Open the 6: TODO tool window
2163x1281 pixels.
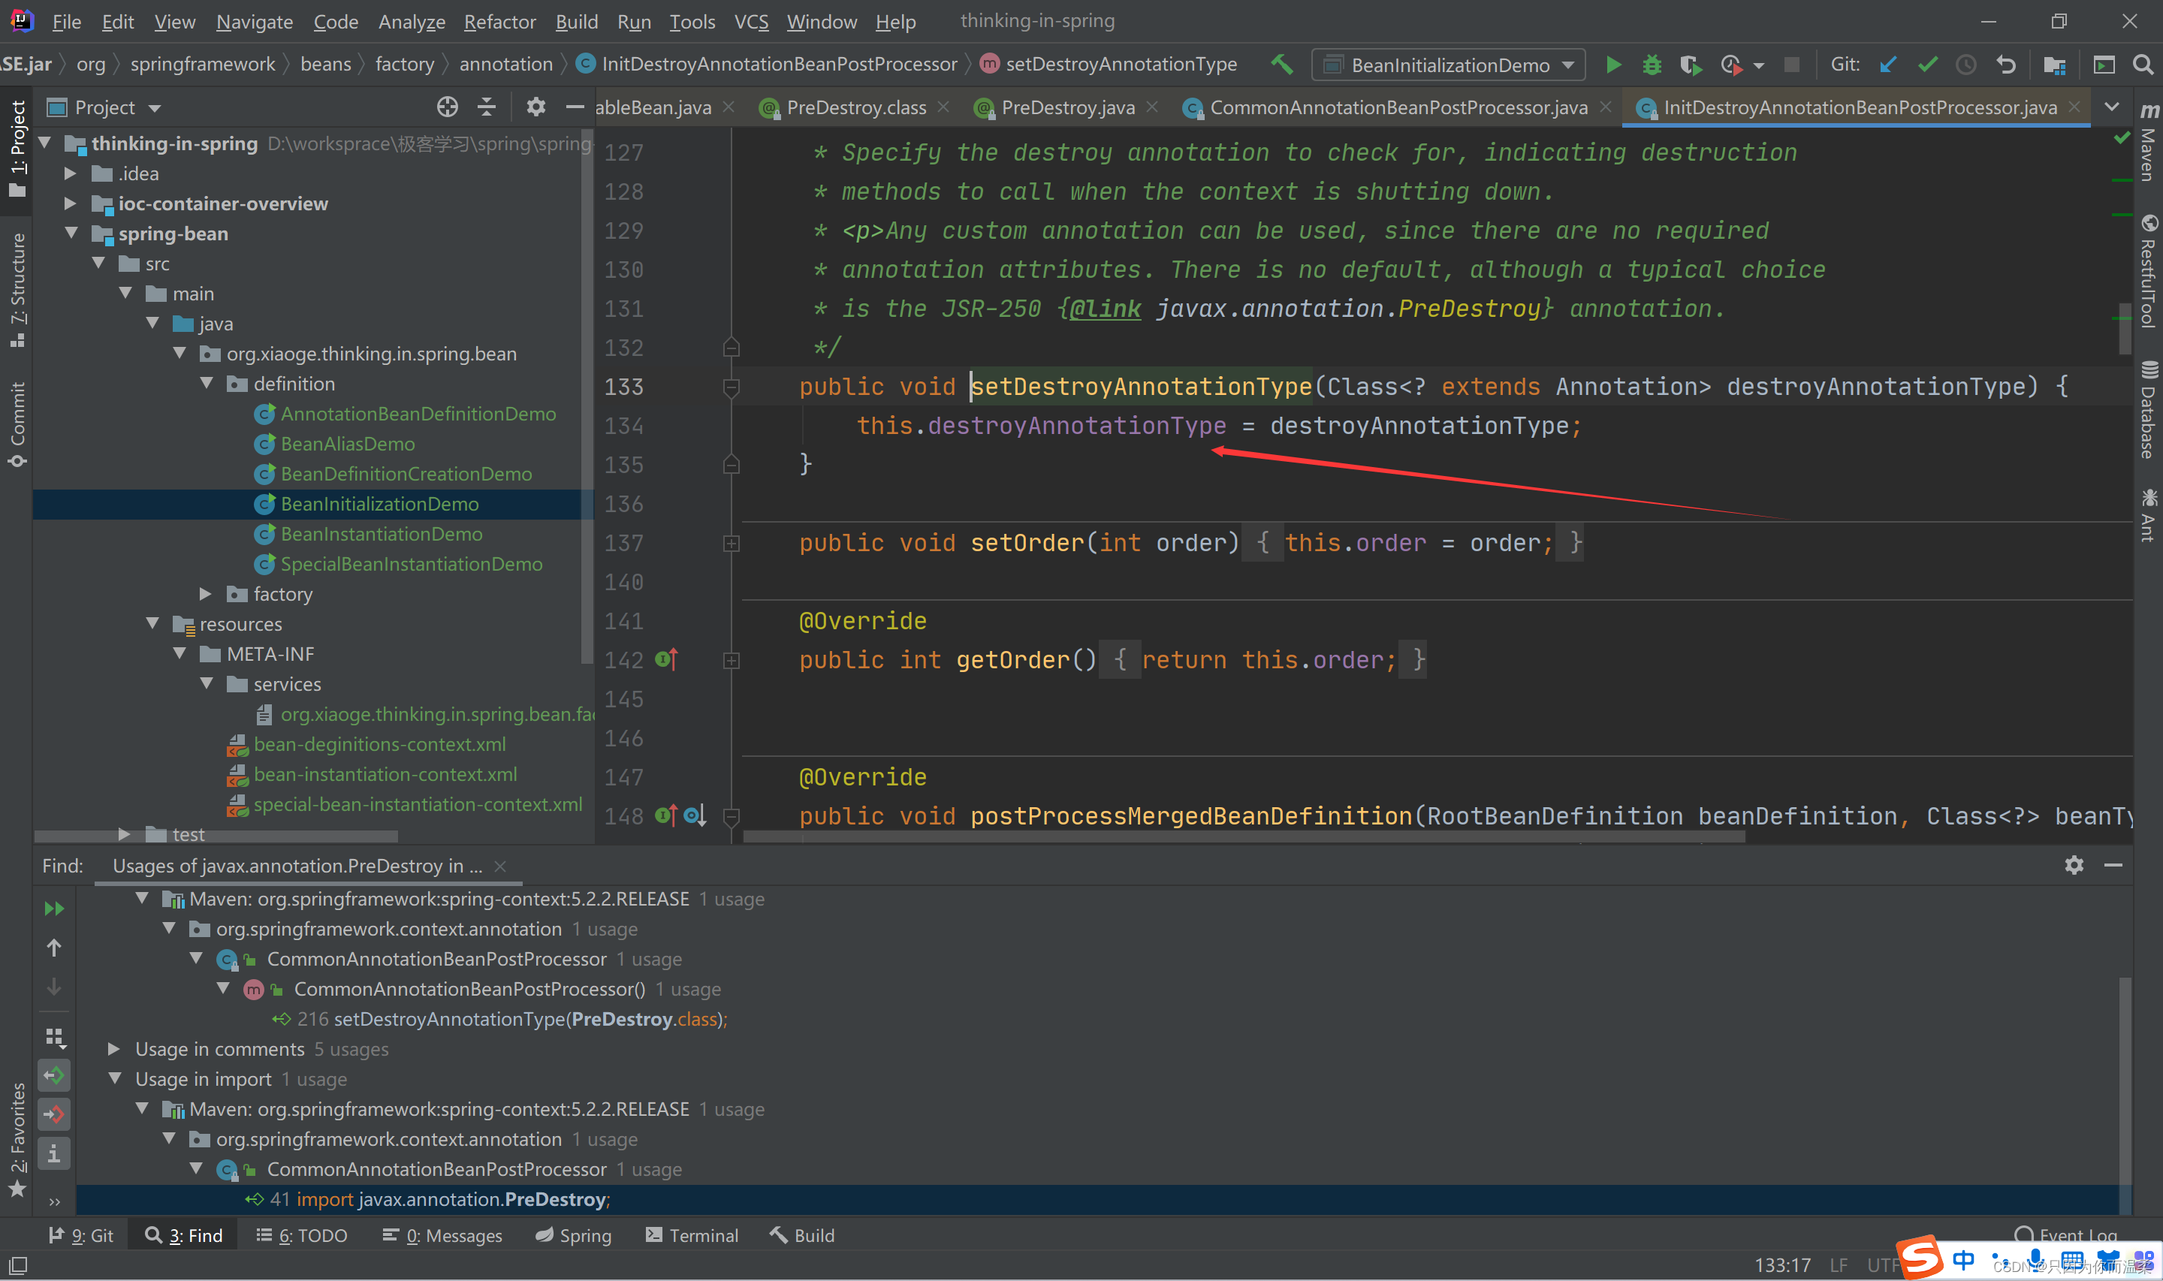(302, 1235)
